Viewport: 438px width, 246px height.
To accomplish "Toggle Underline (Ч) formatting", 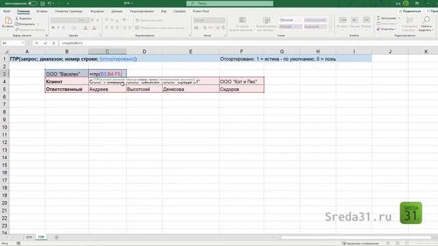I will (64, 27).
